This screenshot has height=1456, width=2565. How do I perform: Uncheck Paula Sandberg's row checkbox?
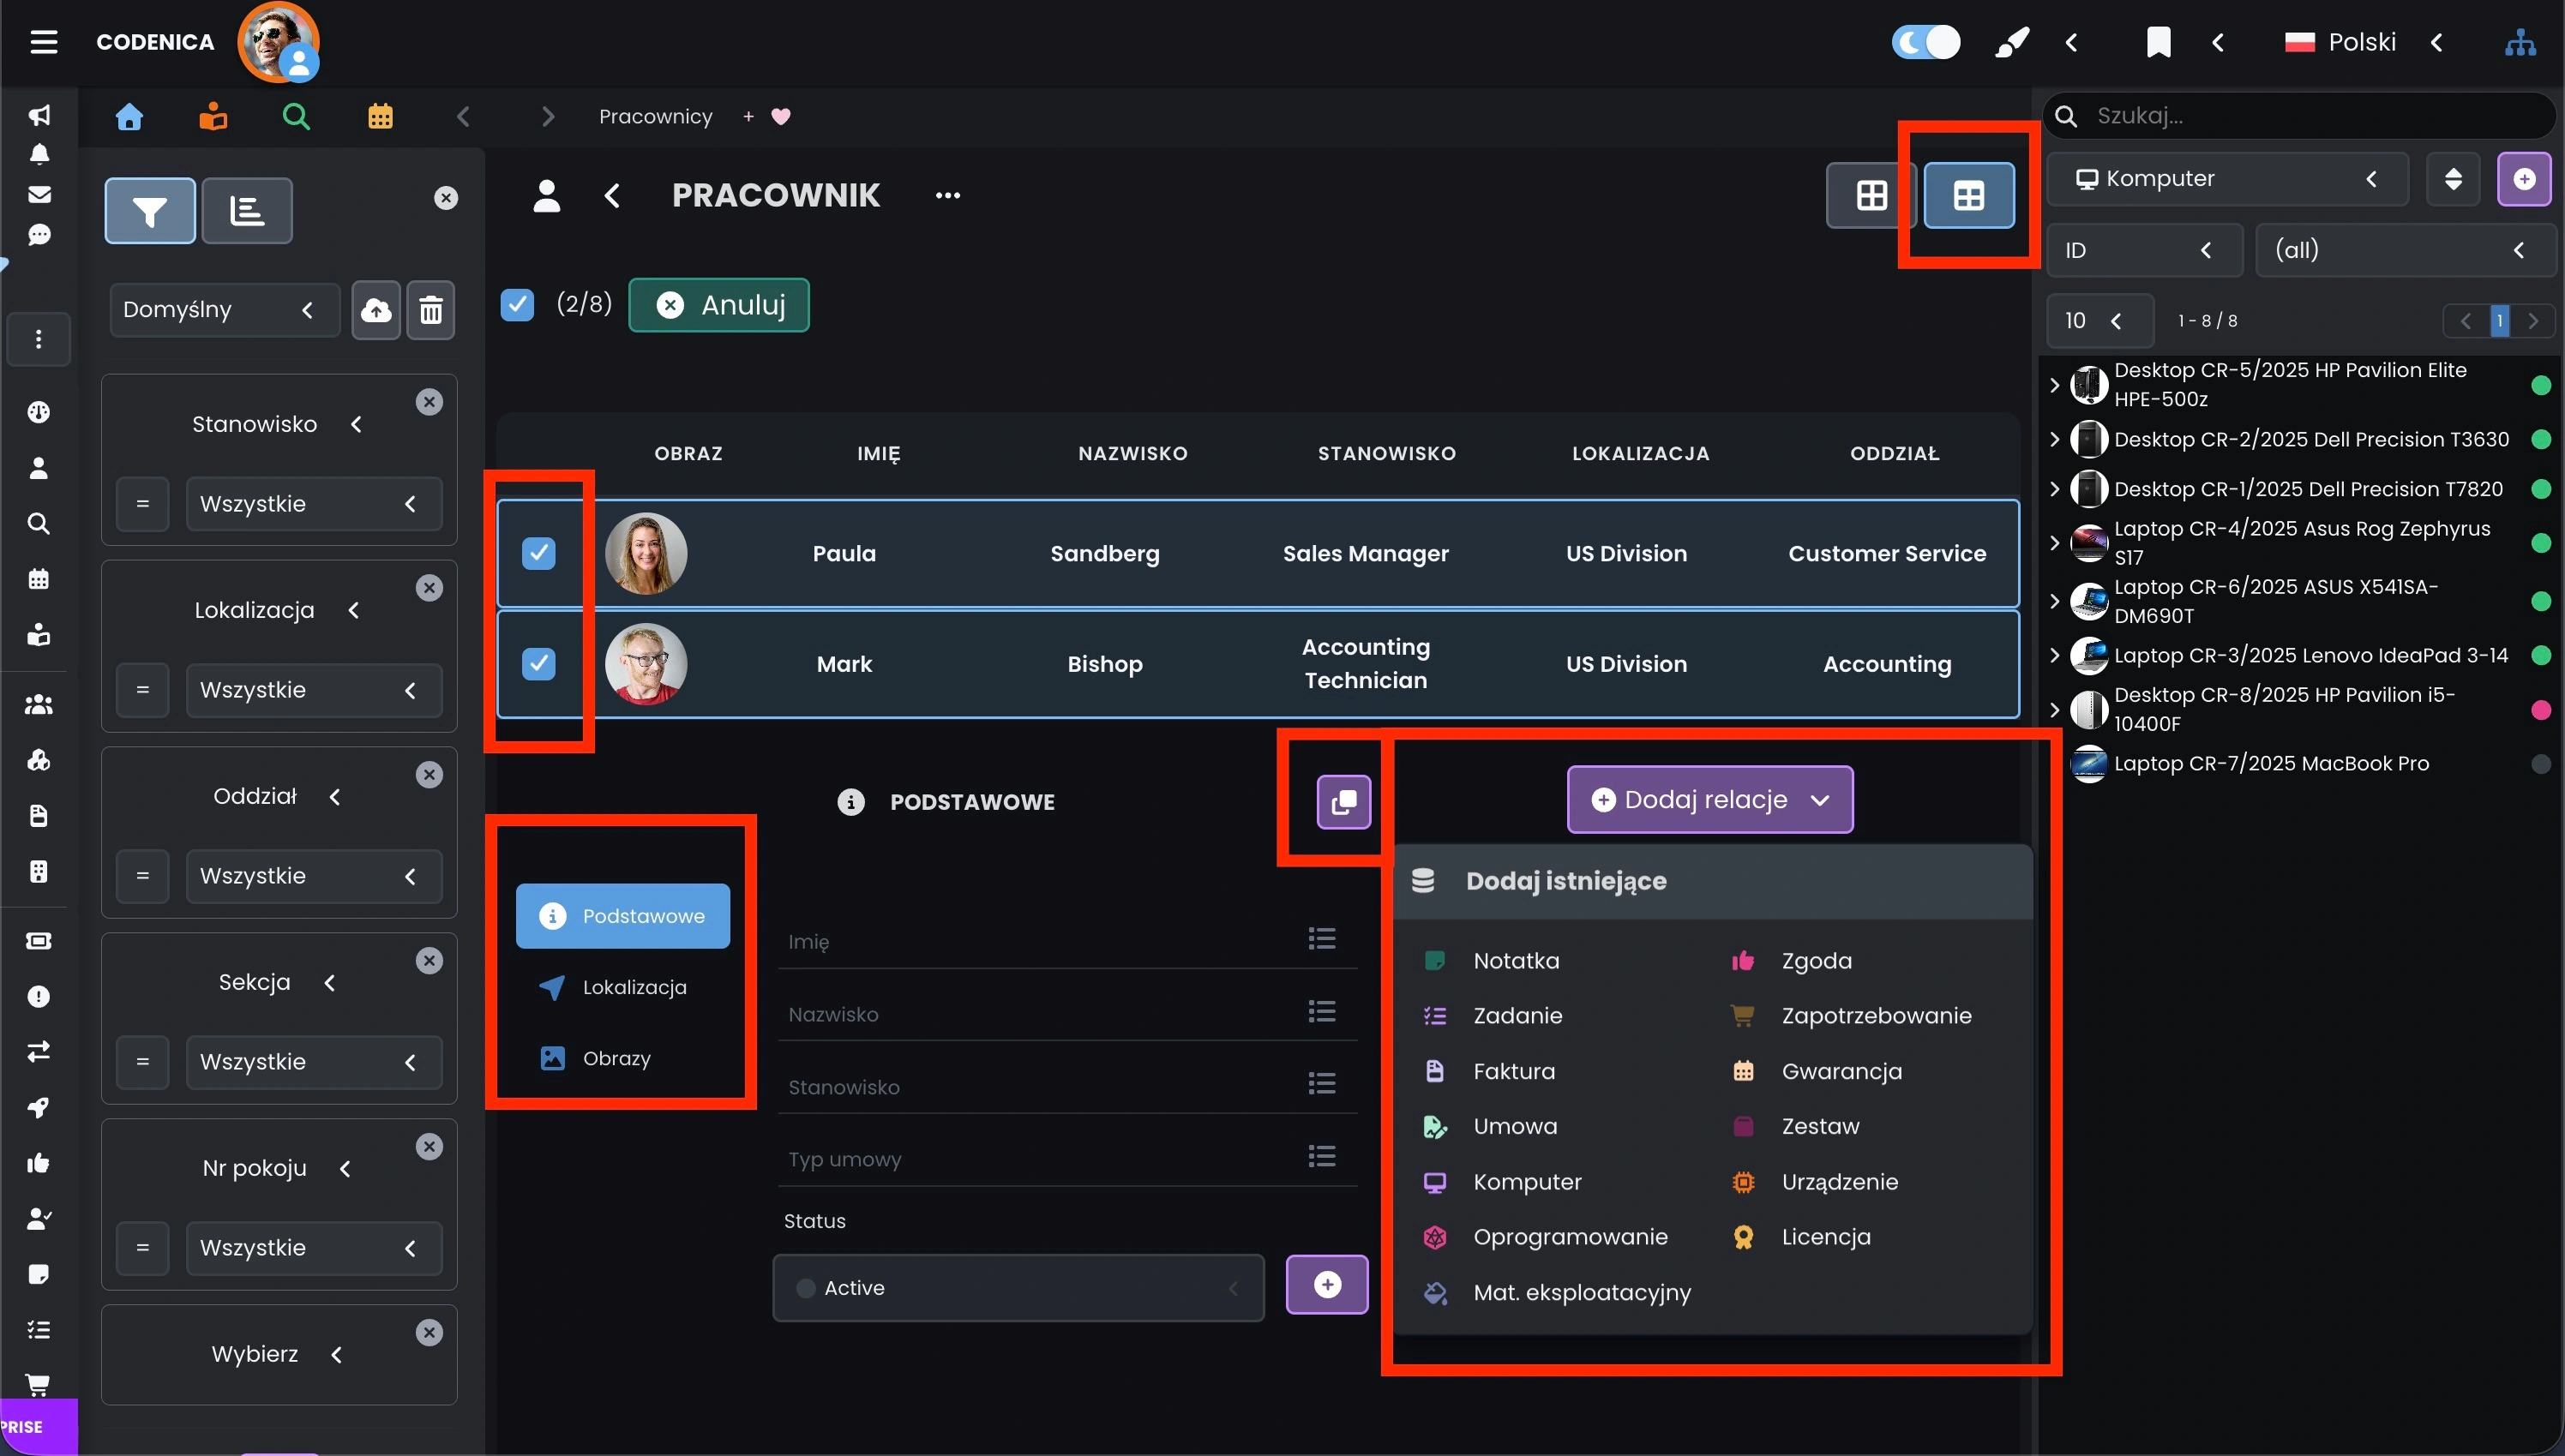click(x=539, y=553)
